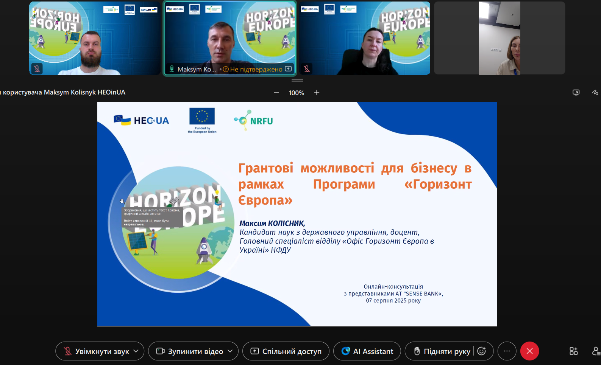601x365 pixels.
Task: Click the 100% zoom level indicator
Action: (x=296, y=93)
